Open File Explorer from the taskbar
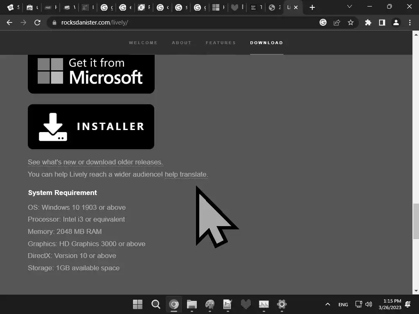Screen dimensions: 419x314 click(191, 304)
